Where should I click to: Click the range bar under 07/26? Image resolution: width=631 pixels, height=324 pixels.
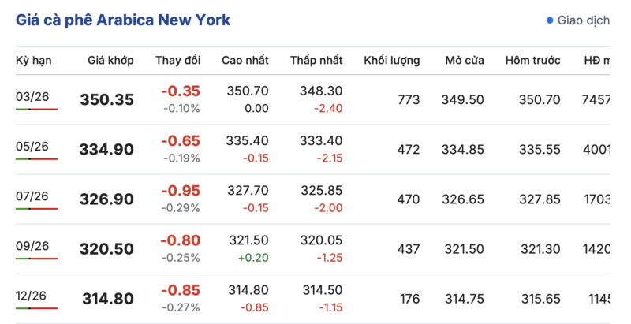tap(36, 209)
